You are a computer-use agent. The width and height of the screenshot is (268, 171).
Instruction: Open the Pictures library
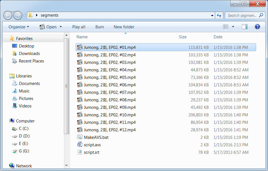(x=26, y=99)
